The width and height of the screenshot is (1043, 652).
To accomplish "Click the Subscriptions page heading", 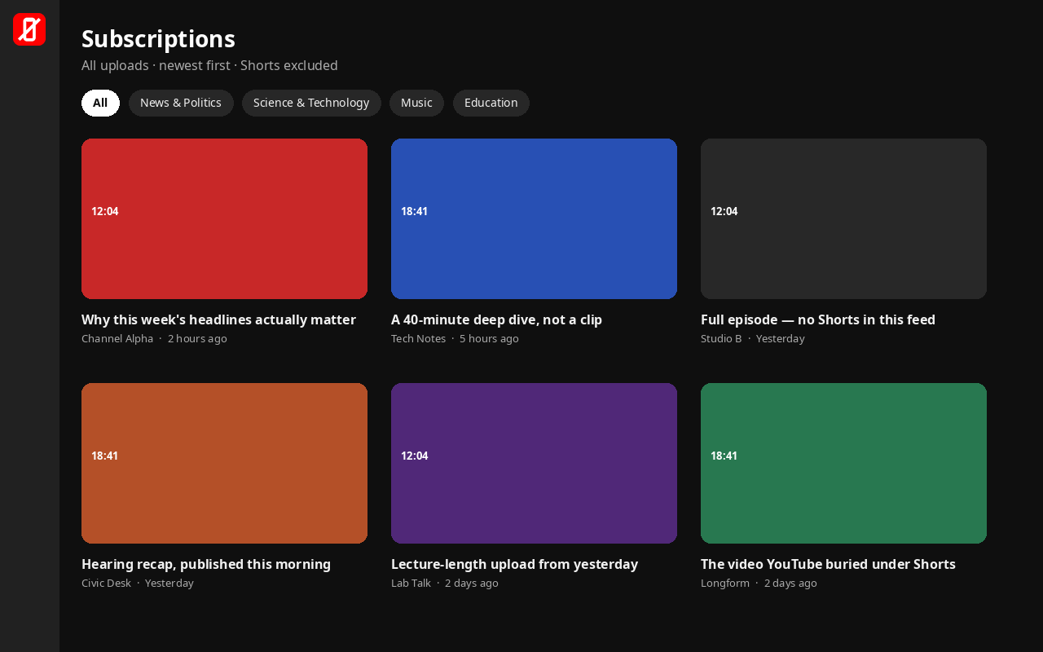I will pyautogui.click(x=158, y=39).
